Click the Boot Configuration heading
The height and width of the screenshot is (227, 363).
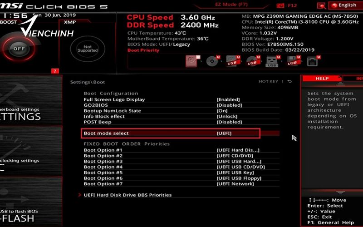click(111, 94)
